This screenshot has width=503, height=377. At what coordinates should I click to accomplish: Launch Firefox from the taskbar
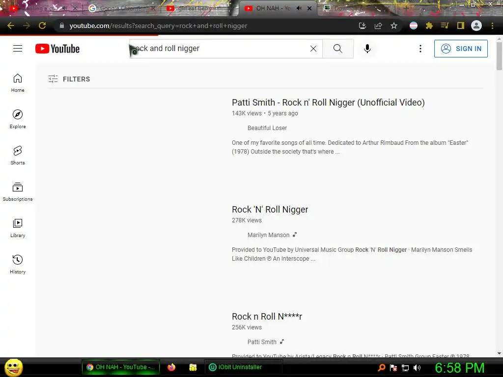point(171,367)
